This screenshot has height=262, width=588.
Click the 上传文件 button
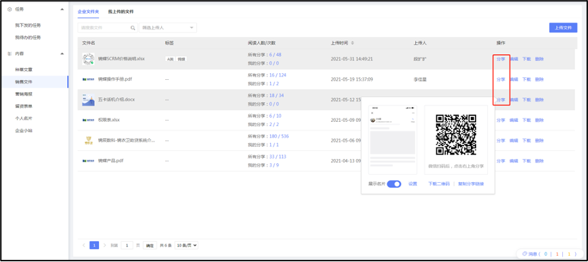(563, 28)
